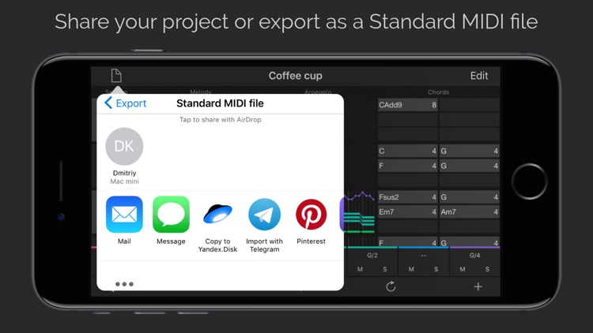Open Mail to share the MIDI file

pos(124,215)
